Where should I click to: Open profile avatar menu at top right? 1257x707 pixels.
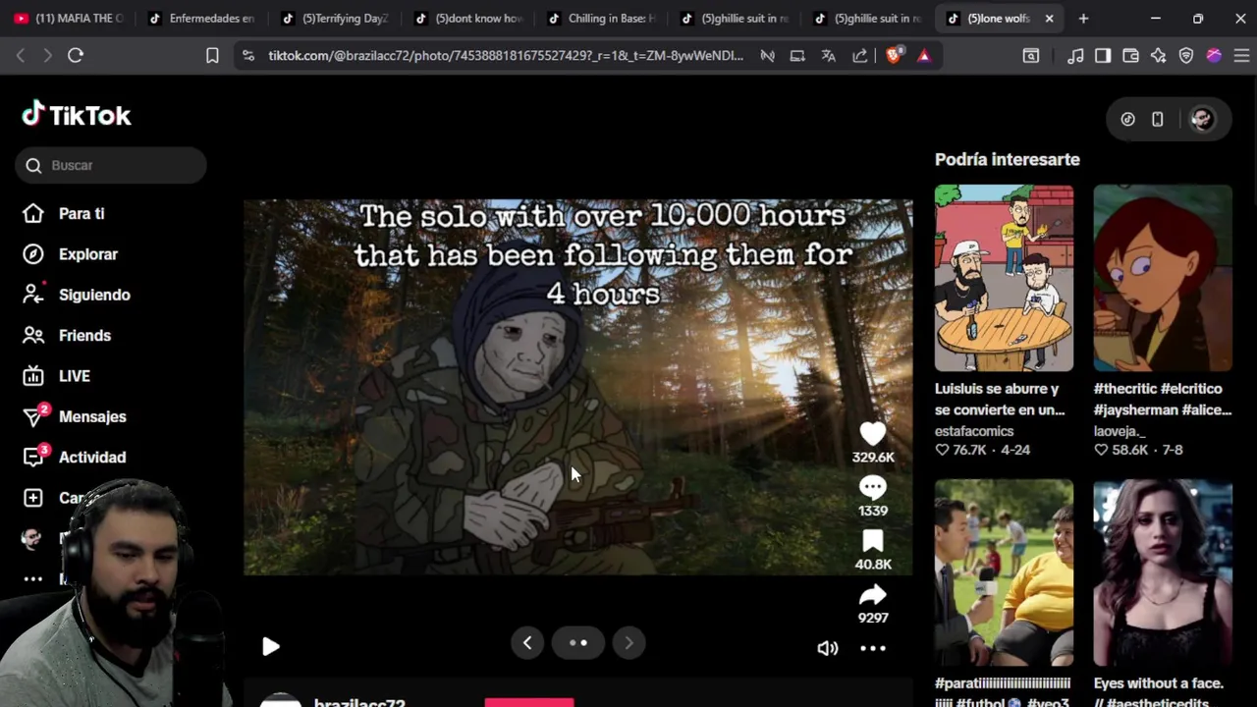[x=1202, y=119]
